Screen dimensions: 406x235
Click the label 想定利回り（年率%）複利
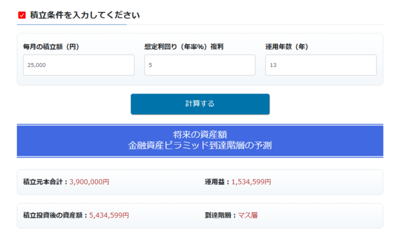tap(184, 47)
